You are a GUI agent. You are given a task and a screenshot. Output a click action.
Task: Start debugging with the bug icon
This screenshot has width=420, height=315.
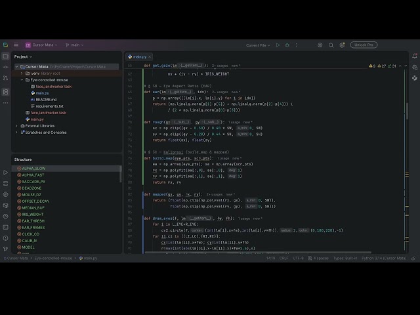[287, 45]
